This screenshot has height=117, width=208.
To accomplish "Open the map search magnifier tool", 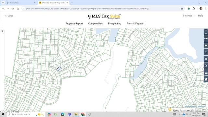I will [x=206, y=66].
